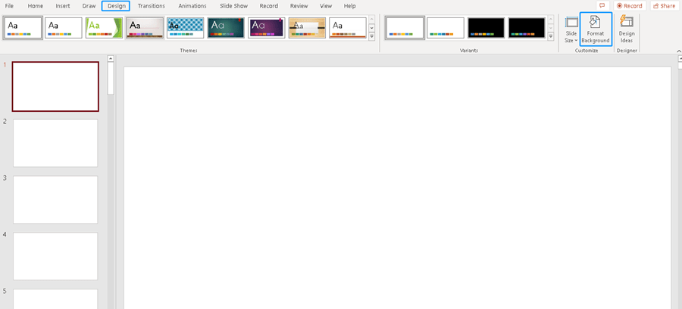Click the blank slide editing canvas
Screen dimensions: 682x309
tap(398, 187)
